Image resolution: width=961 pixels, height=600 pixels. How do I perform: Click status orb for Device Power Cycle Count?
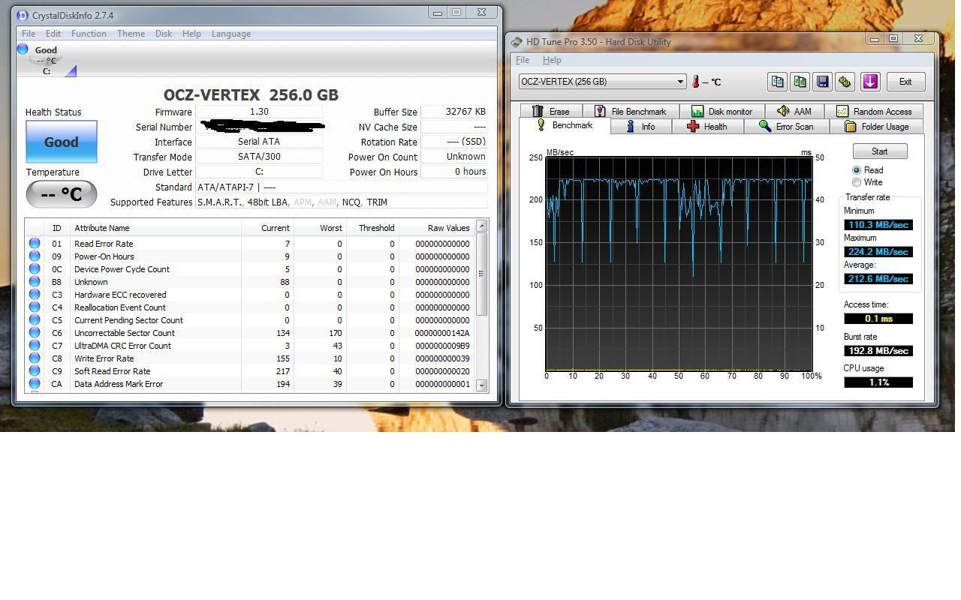tap(35, 269)
